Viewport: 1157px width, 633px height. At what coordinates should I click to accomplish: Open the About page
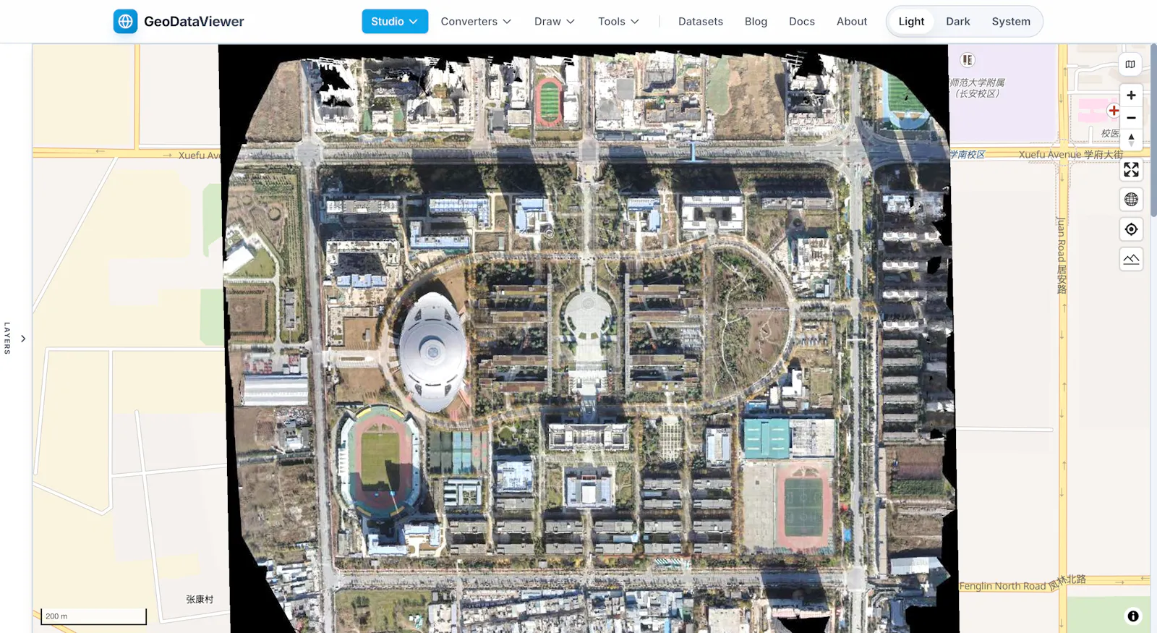click(x=852, y=22)
